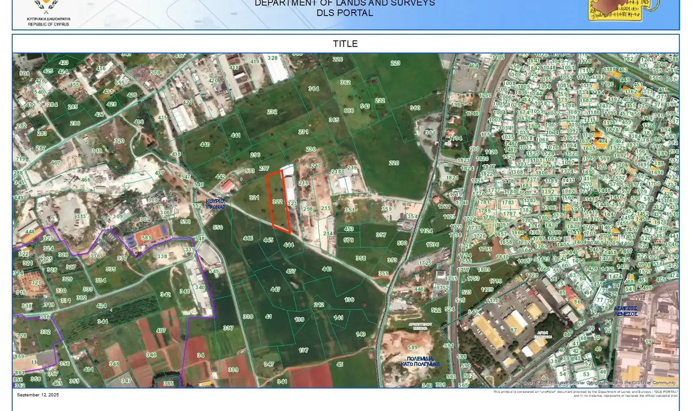Viewport: 692px width, 411px height.
Task: Select parcel number 421
Action: 187,103
